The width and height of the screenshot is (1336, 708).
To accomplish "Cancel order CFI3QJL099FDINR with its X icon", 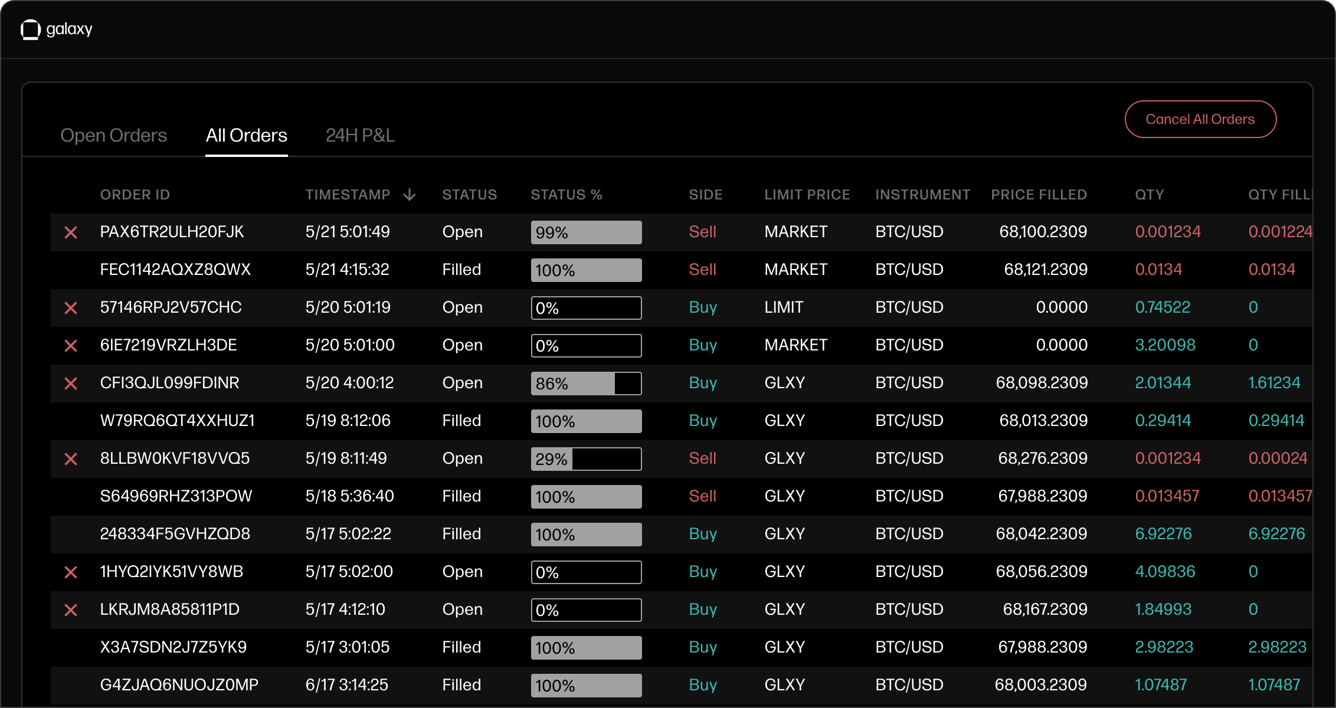I will click(x=71, y=383).
